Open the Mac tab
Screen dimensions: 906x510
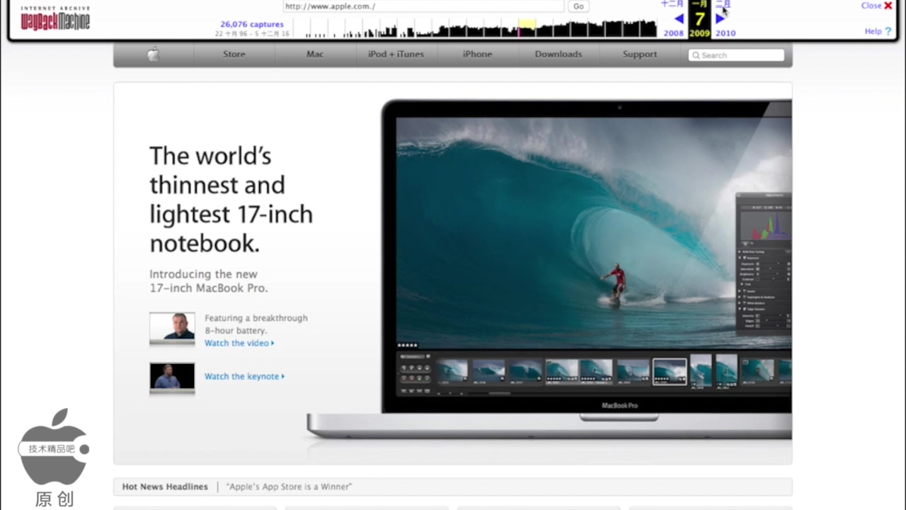coord(315,55)
